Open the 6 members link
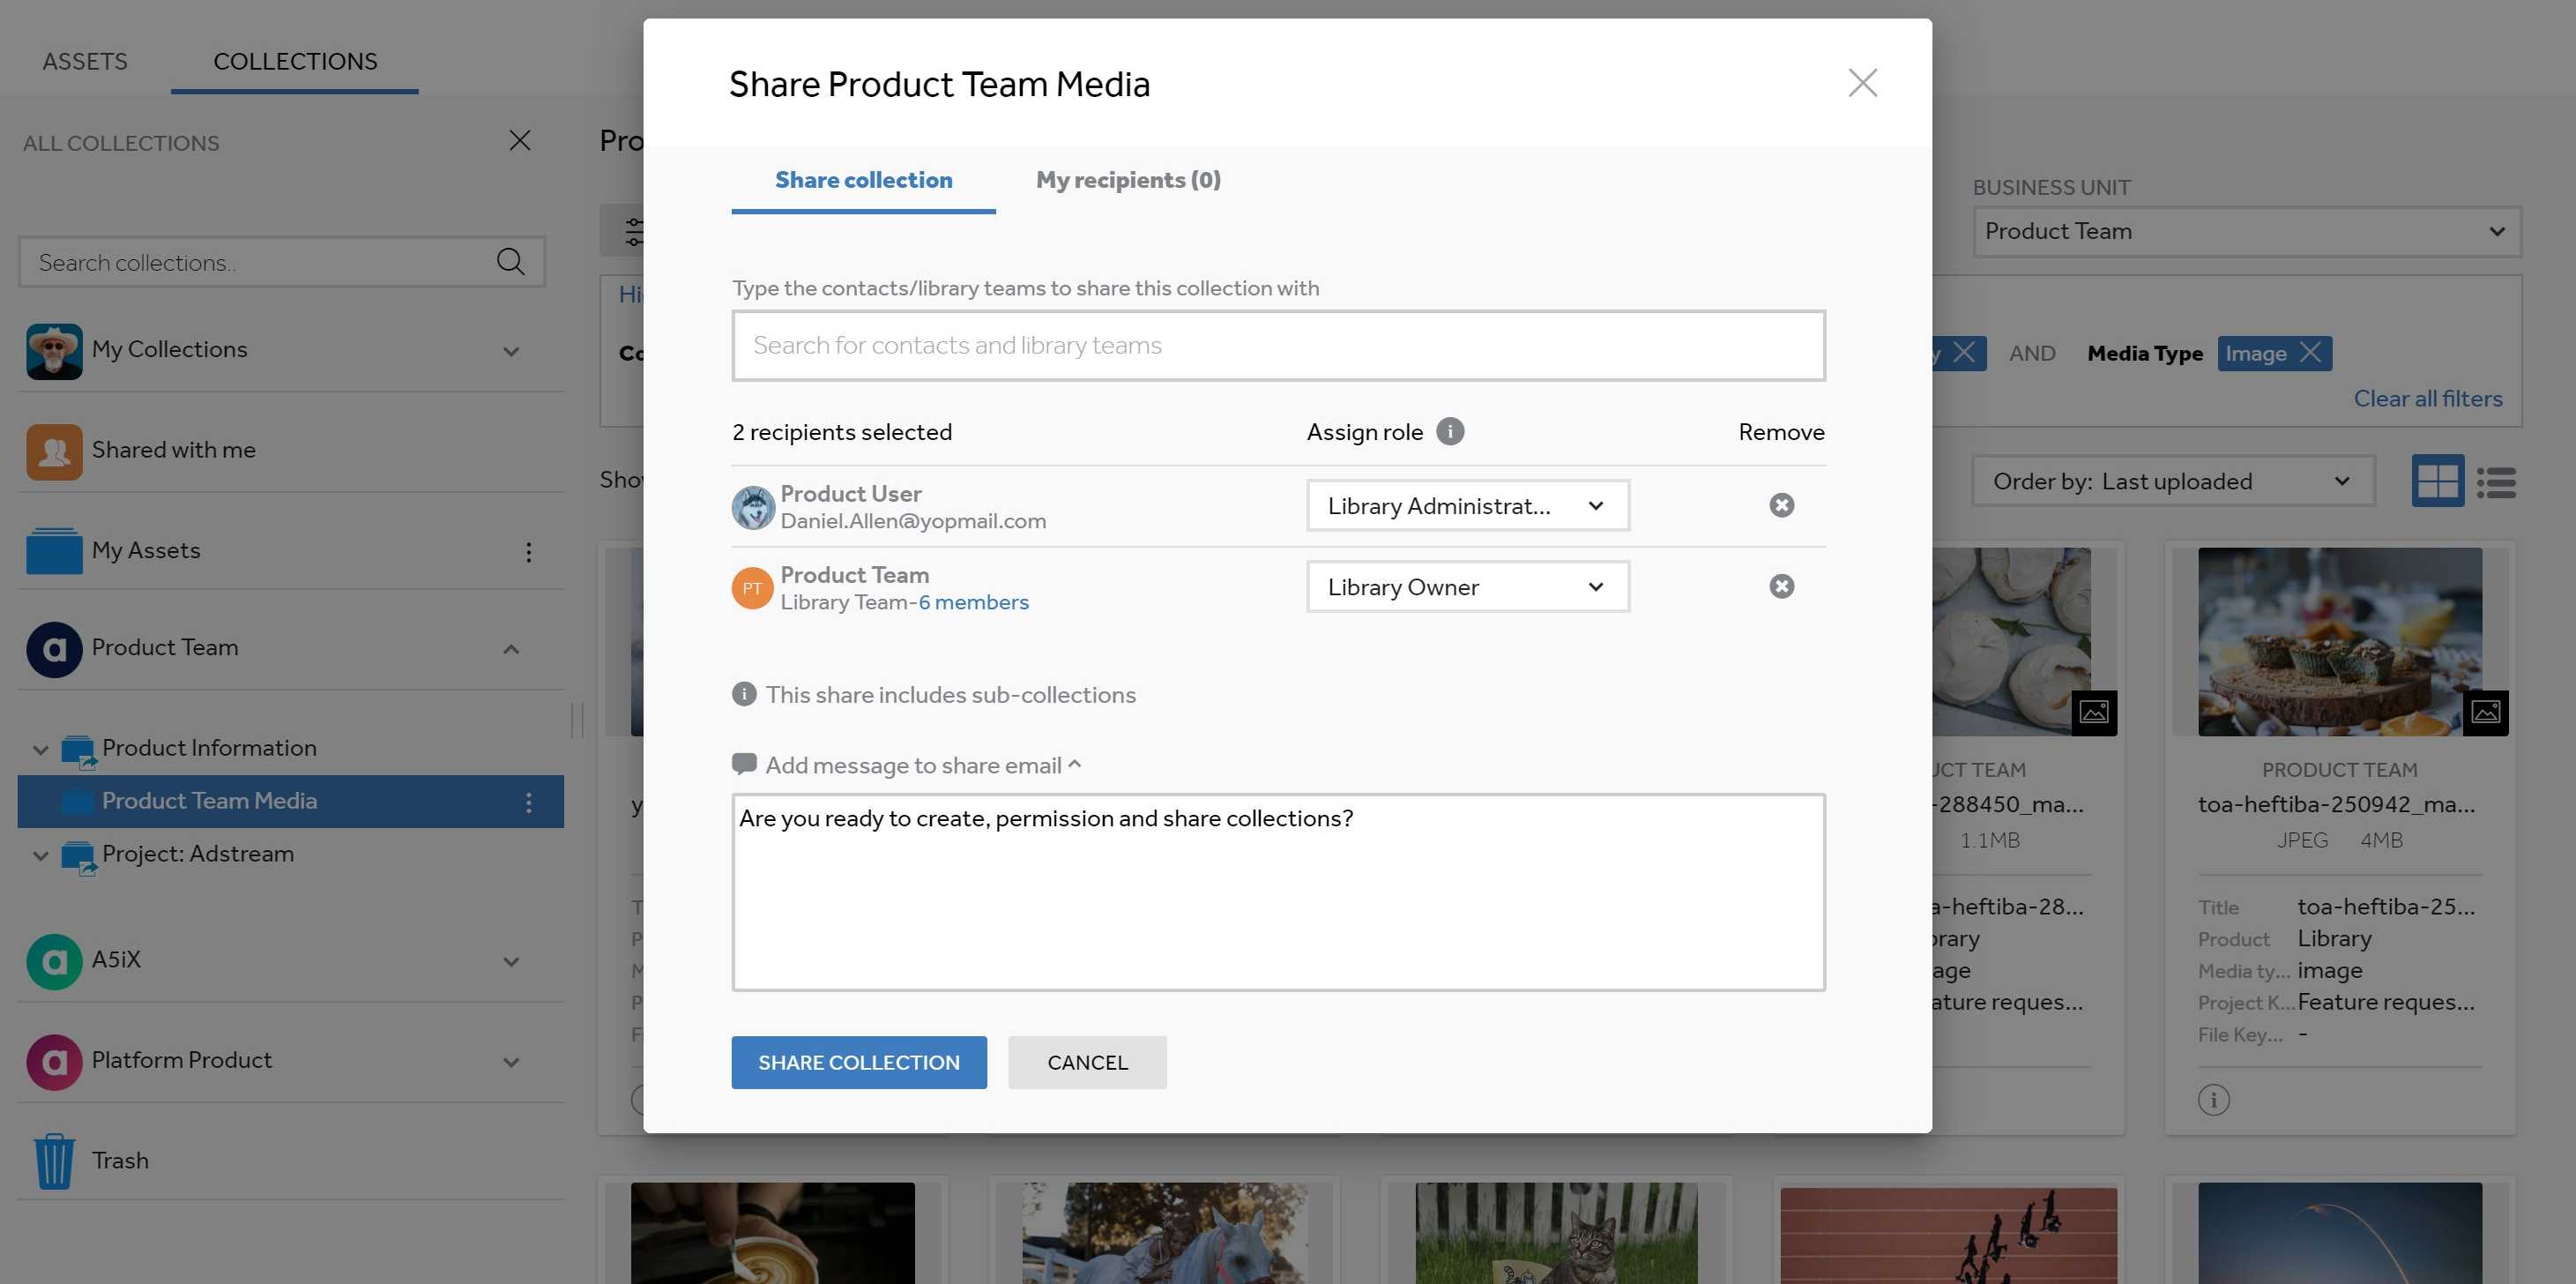The height and width of the screenshot is (1284, 2576). coord(974,602)
